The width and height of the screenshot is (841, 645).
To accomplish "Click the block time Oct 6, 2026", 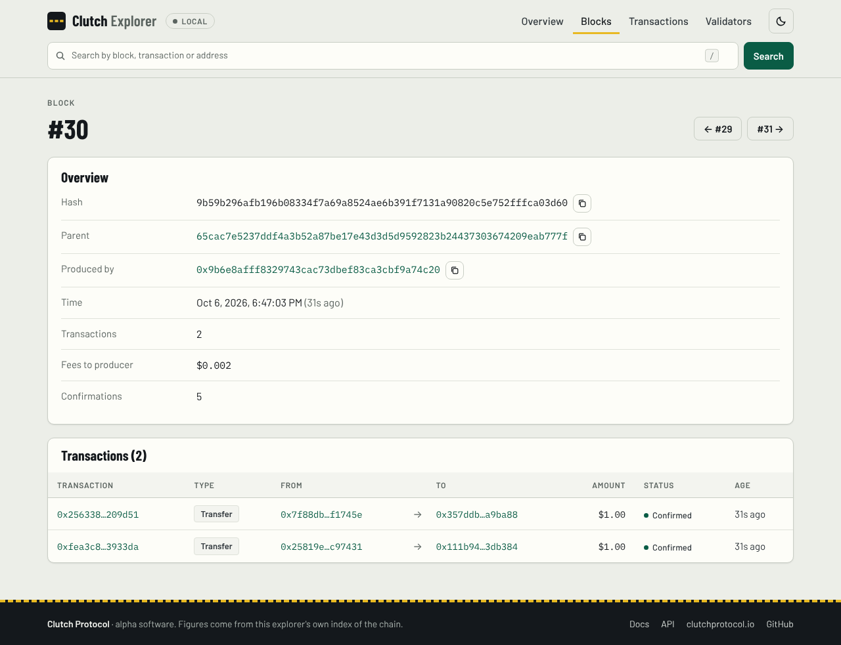I will click(249, 302).
